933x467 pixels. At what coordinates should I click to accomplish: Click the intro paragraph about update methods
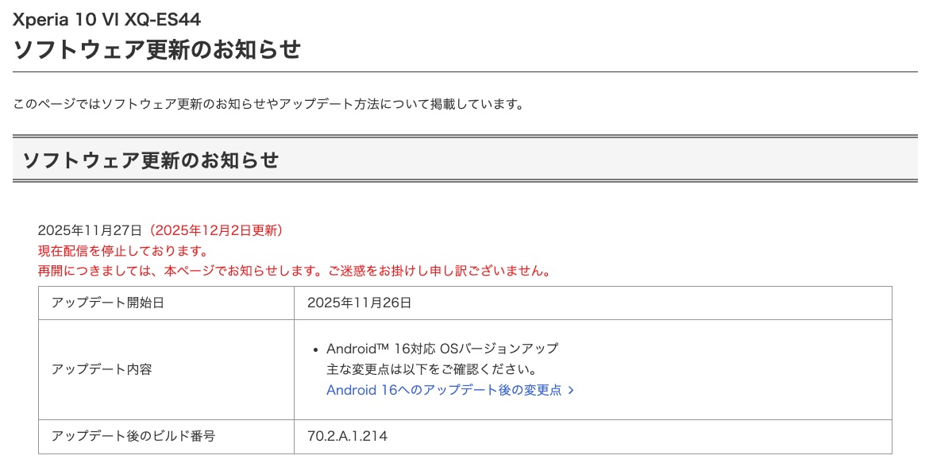point(268,104)
